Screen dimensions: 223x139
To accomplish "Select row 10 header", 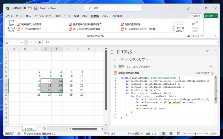I will pos(6,95).
